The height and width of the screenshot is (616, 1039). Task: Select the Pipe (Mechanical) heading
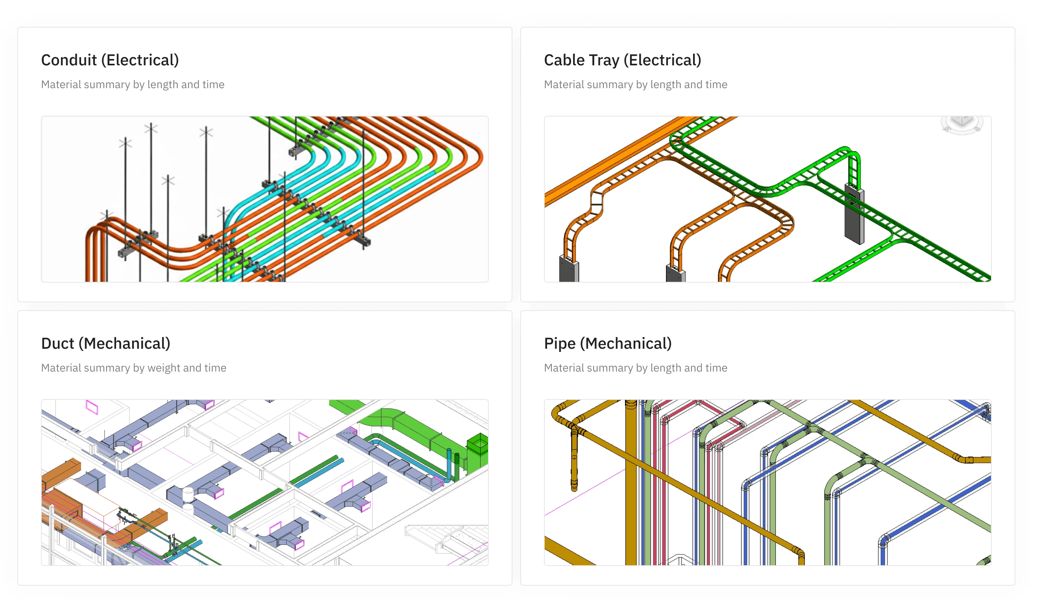(608, 343)
